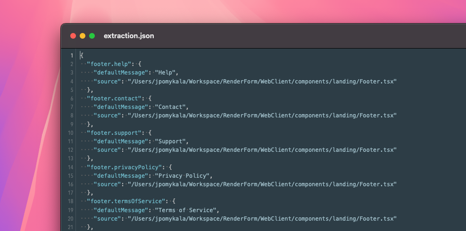Click the "defaultMessage" key on line 11
466x231 pixels.
121,141
